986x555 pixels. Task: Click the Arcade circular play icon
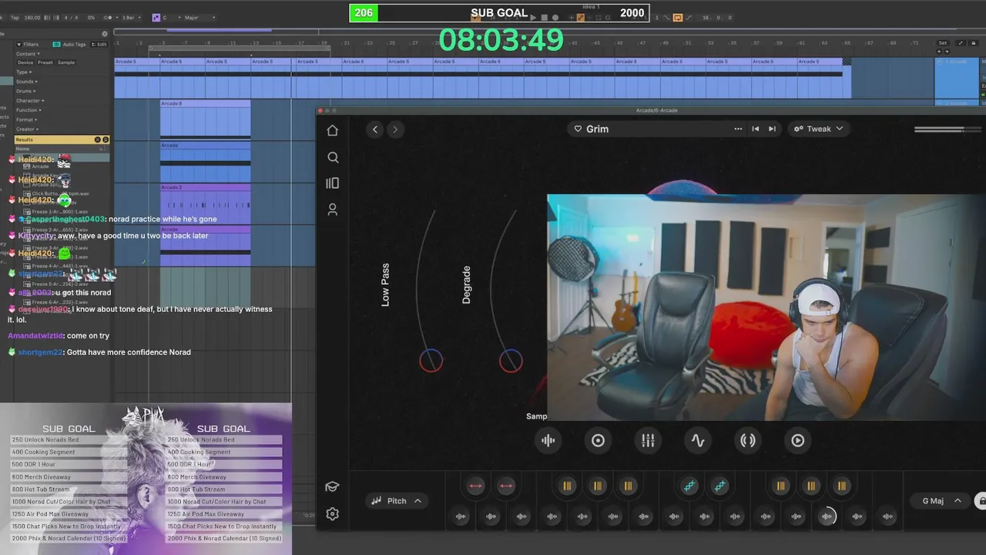click(798, 441)
